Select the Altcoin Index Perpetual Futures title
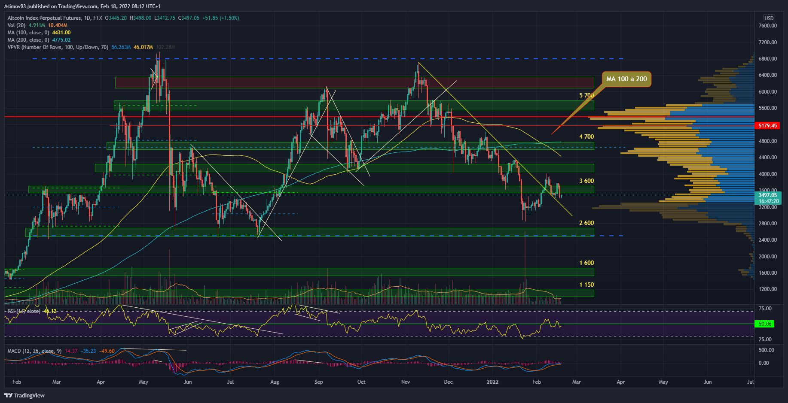Image resolution: width=788 pixels, height=403 pixels. (43, 18)
